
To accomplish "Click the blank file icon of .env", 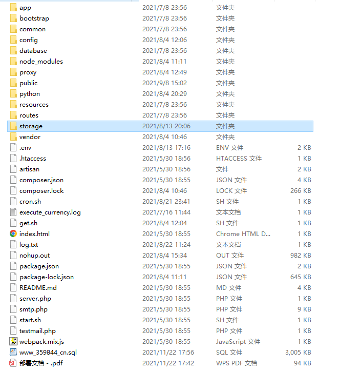I will (13, 147).
